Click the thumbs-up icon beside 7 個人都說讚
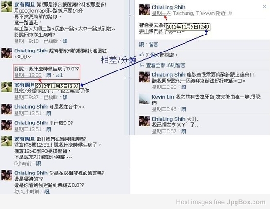 [142, 55]
